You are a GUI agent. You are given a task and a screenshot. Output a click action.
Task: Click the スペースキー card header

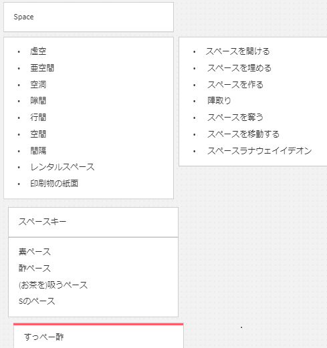pos(93,222)
